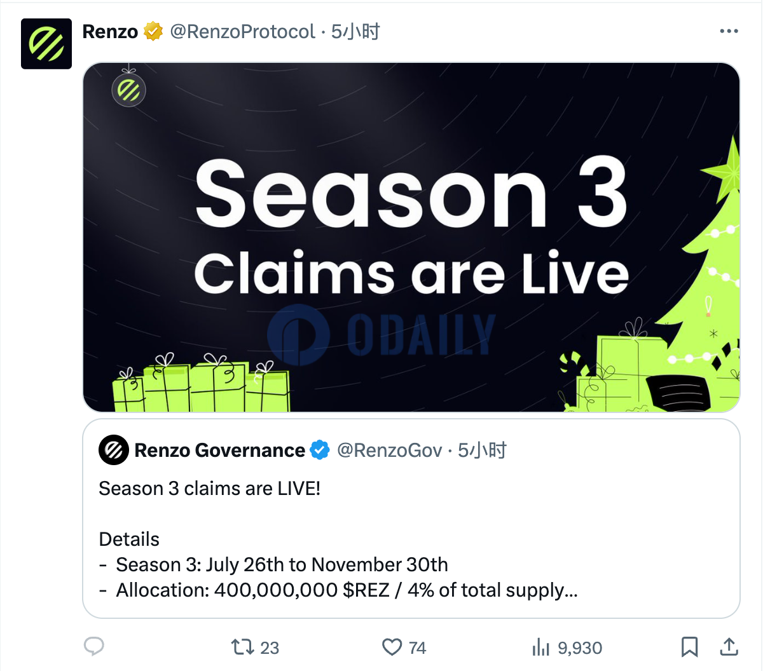Open the Renzo Governance display name

tap(219, 451)
